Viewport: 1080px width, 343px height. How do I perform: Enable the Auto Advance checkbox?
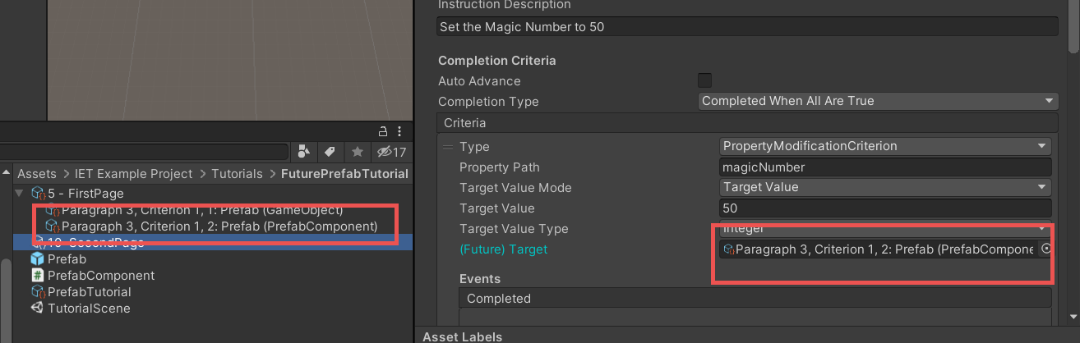[x=704, y=80]
